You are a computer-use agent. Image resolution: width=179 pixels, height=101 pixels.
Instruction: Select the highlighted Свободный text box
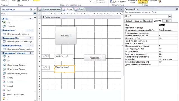point(65,69)
